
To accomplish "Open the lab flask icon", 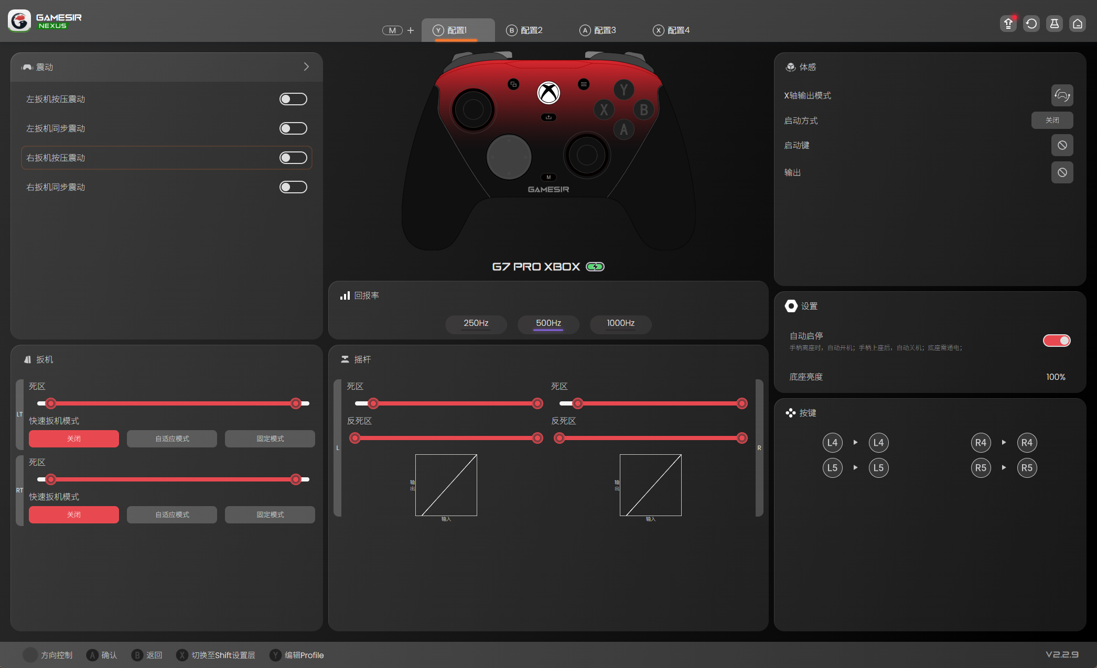I will click(1054, 24).
